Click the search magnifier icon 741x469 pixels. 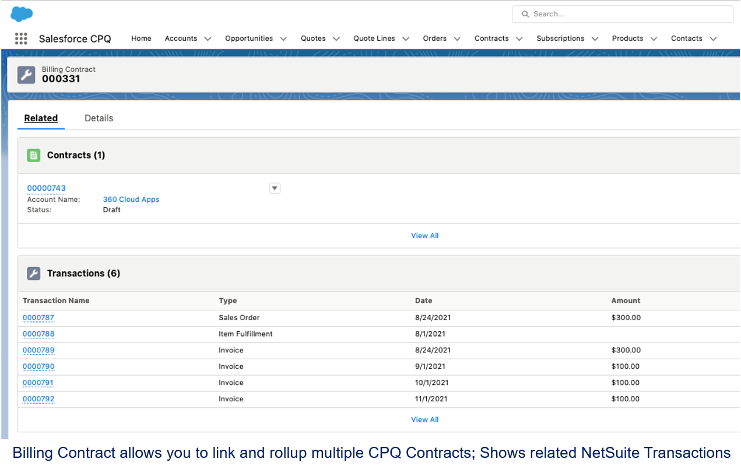click(525, 14)
